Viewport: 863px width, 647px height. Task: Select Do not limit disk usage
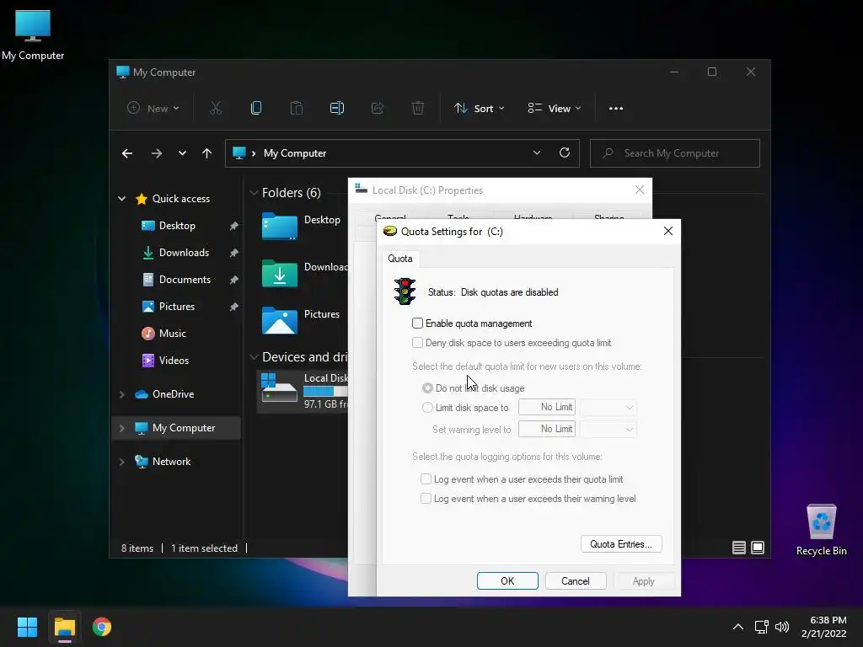pyautogui.click(x=427, y=388)
